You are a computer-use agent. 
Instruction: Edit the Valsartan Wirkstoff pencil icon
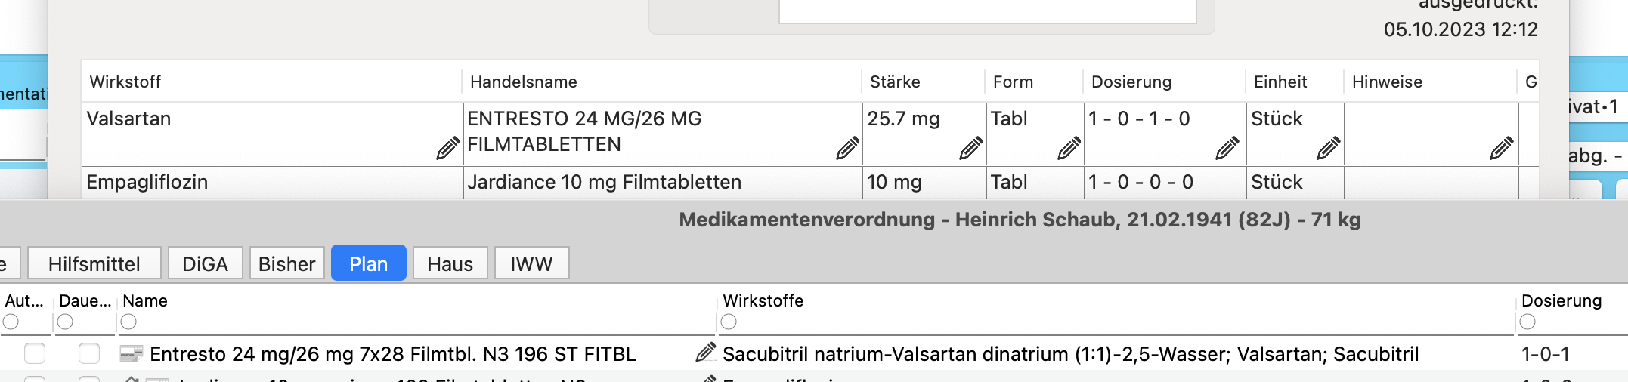pos(447,148)
